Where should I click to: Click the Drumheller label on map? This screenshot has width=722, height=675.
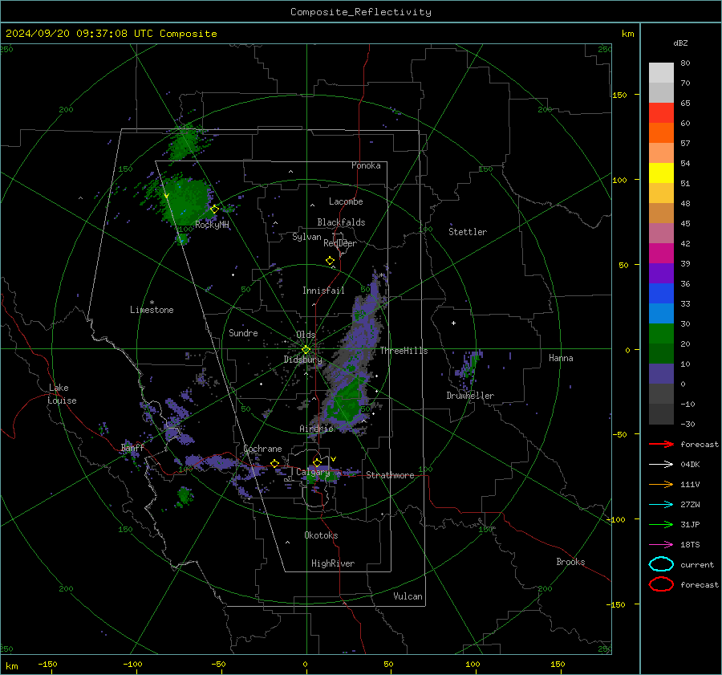pyautogui.click(x=470, y=396)
